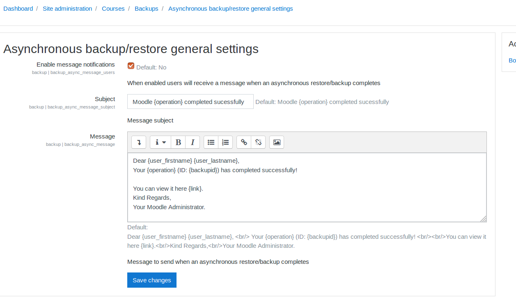Untick Enable message notifications checkbox
This screenshot has height=300, width=516.
131,66
